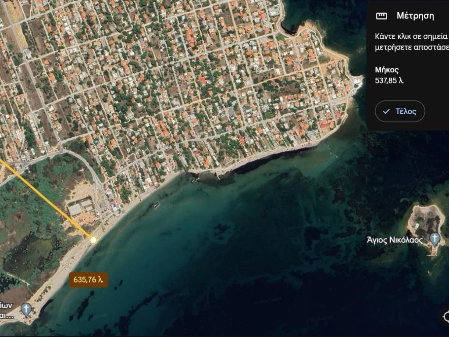Screen dimensions: 449x337
Task: Select the church marker at the bottom-left shore
Action: pyautogui.click(x=26, y=309)
